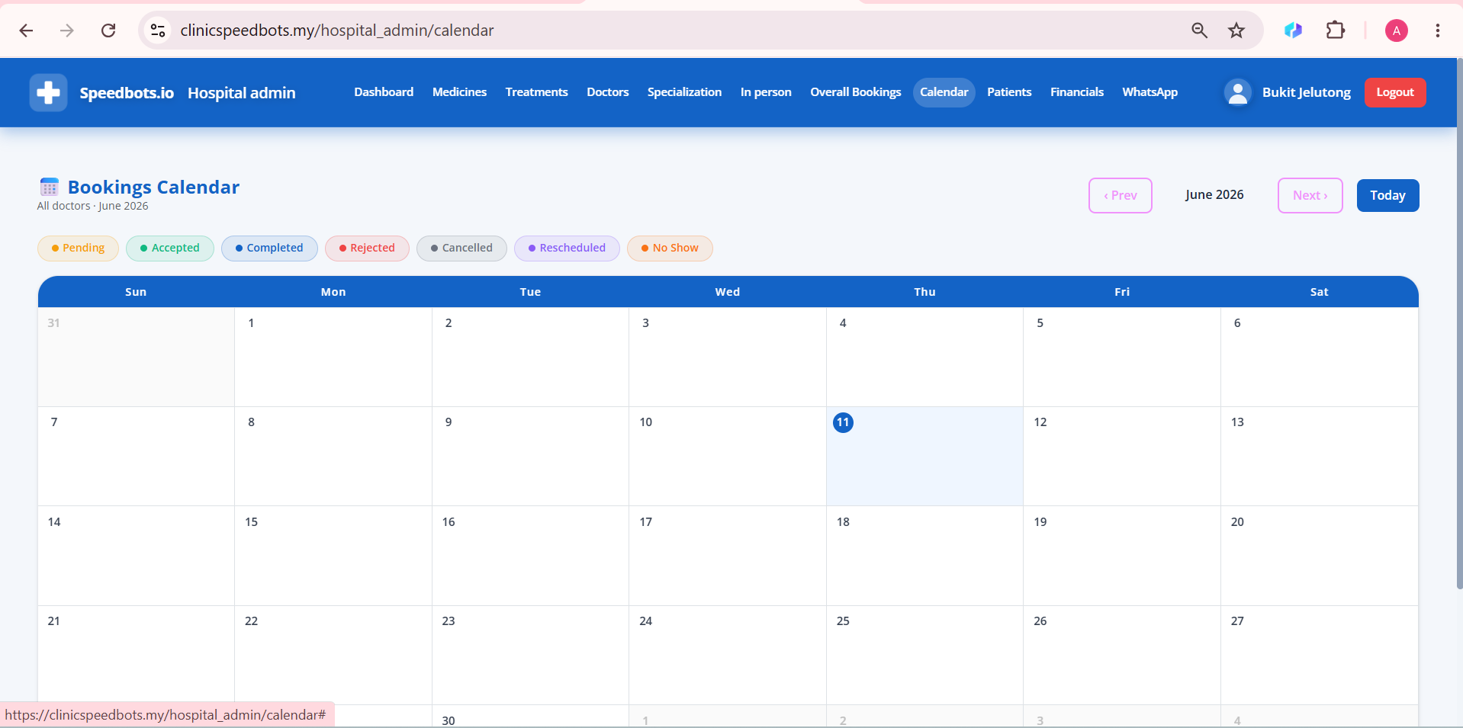
Task: Click the Hospital admin title
Action: coord(241,93)
